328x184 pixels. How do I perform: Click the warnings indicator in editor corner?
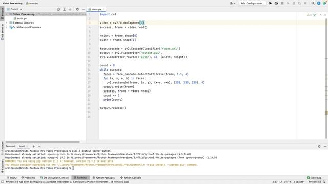point(309,15)
